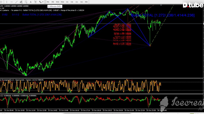Click the red Fibonacci ratio levels text block
204x114 pixels.
(x=122, y=35)
